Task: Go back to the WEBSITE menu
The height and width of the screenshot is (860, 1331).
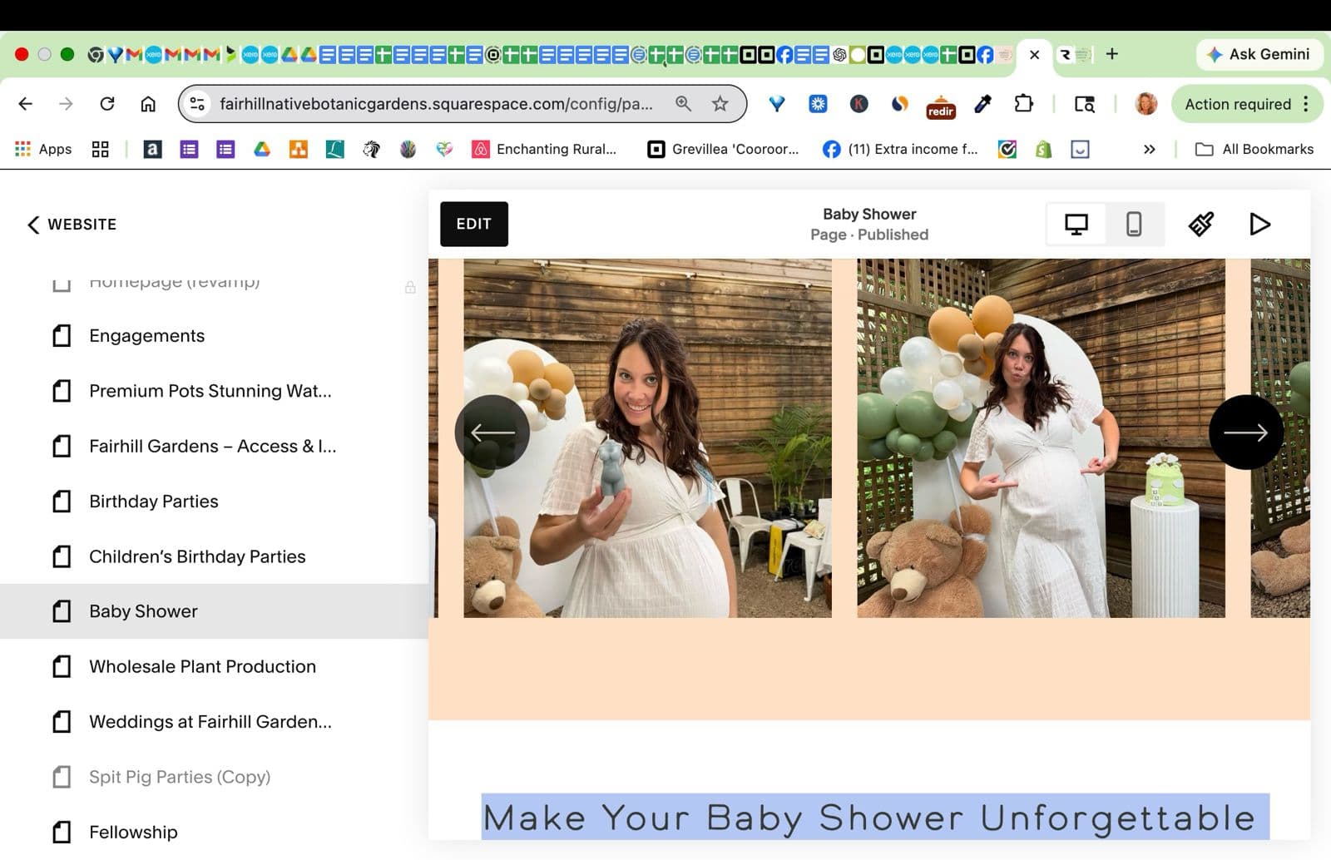Action: pyautogui.click(x=72, y=225)
